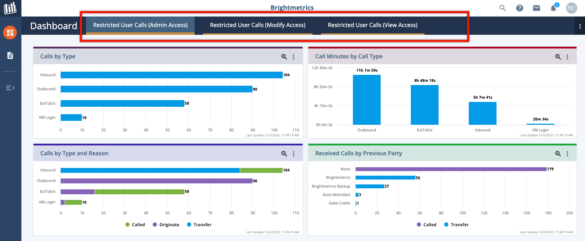585x241 pixels.
Task: Switch to Restricted User Calls (Admin Access) tab
Action: click(140, 25)
